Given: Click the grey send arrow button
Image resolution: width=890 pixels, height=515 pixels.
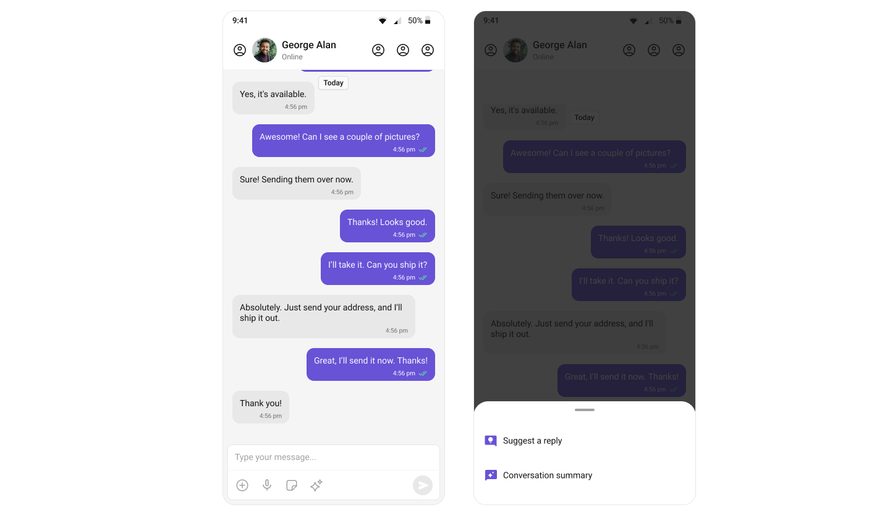Looking at the screenshot, I should click(423, 485).
